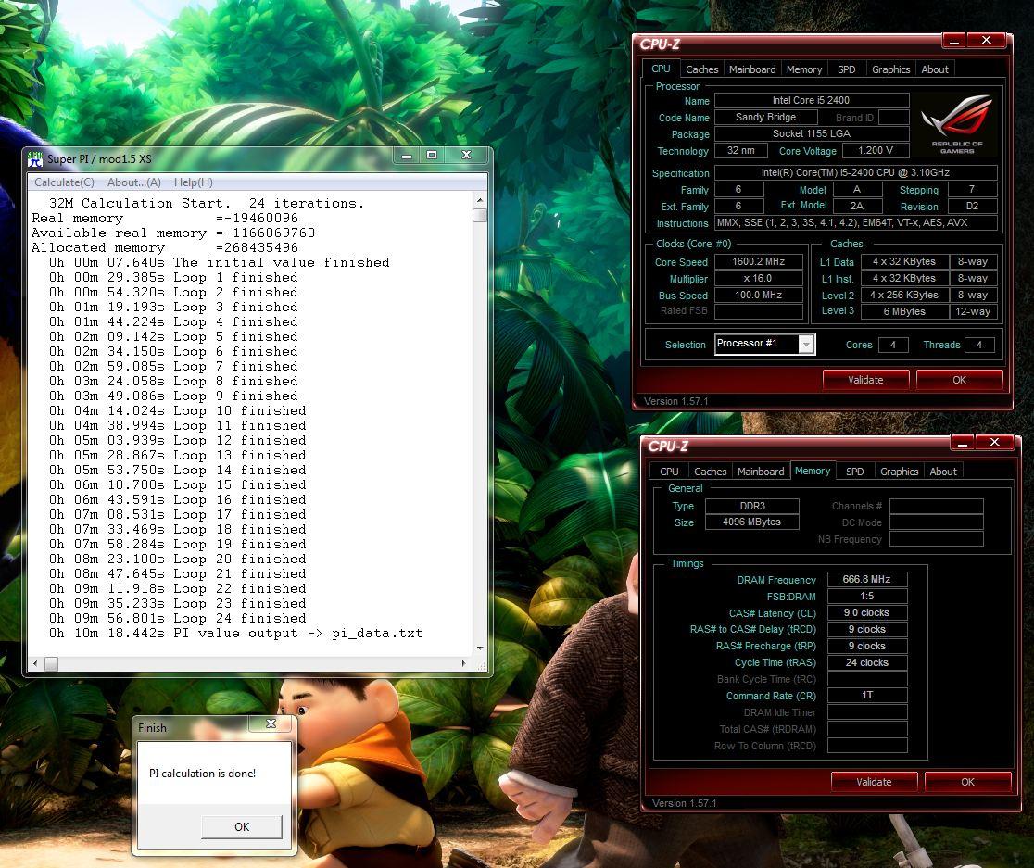Switch to Memory tab in upper CPU-Z
The image size is (1034, 868).
click(804, 69)
